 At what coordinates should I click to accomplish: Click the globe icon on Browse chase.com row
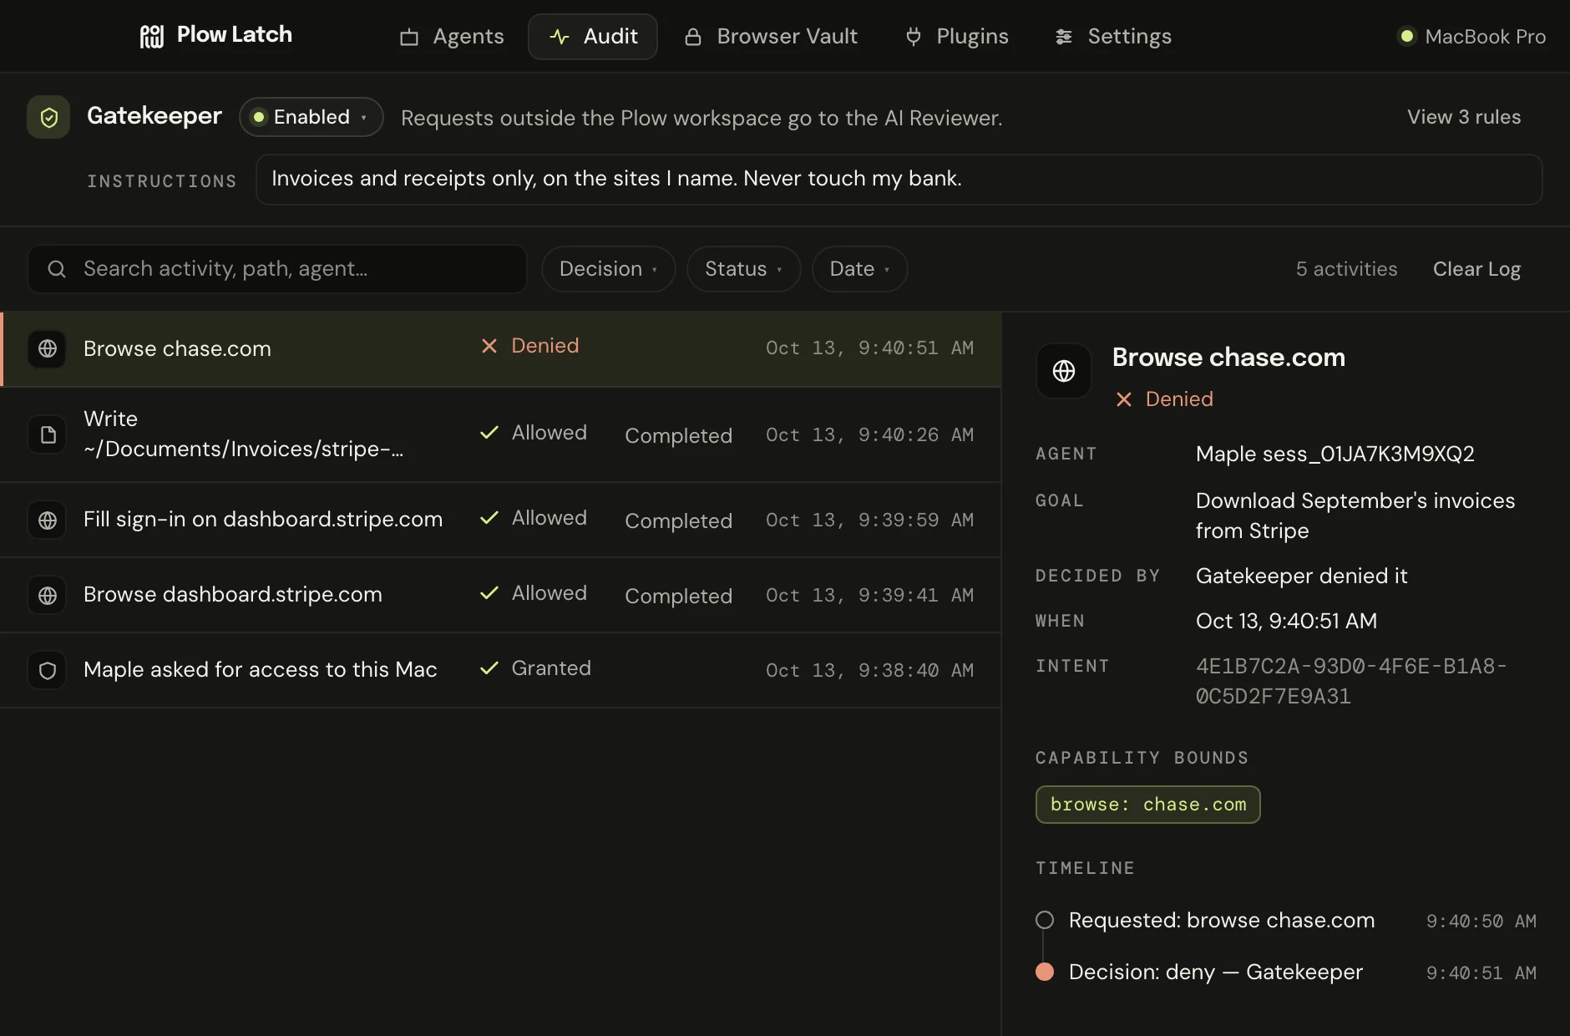click(48, 348)
